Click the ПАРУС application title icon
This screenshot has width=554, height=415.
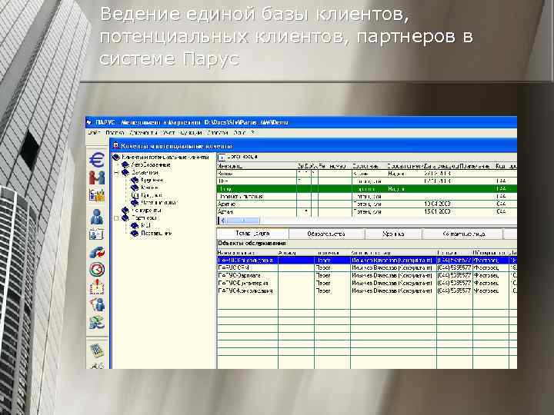pos(89,122)
